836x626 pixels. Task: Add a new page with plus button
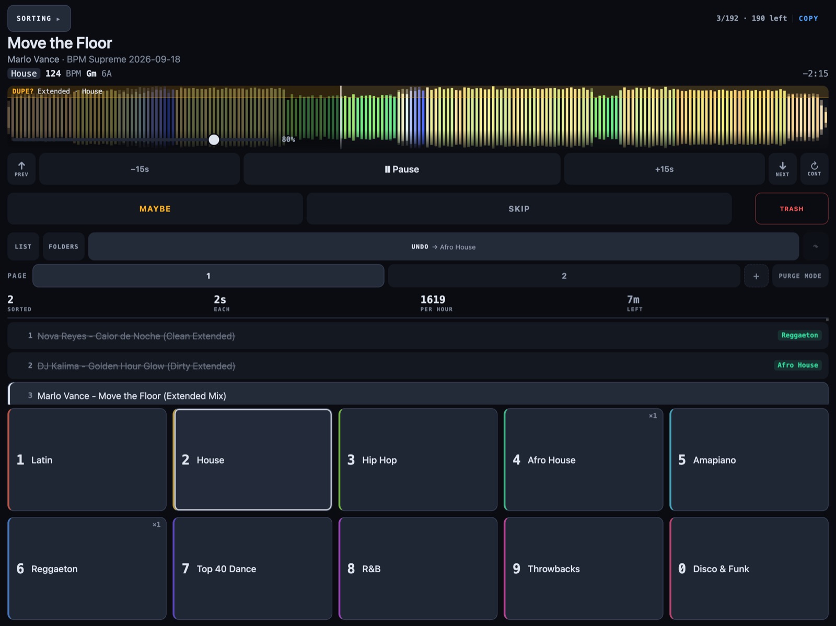point(756,276)
